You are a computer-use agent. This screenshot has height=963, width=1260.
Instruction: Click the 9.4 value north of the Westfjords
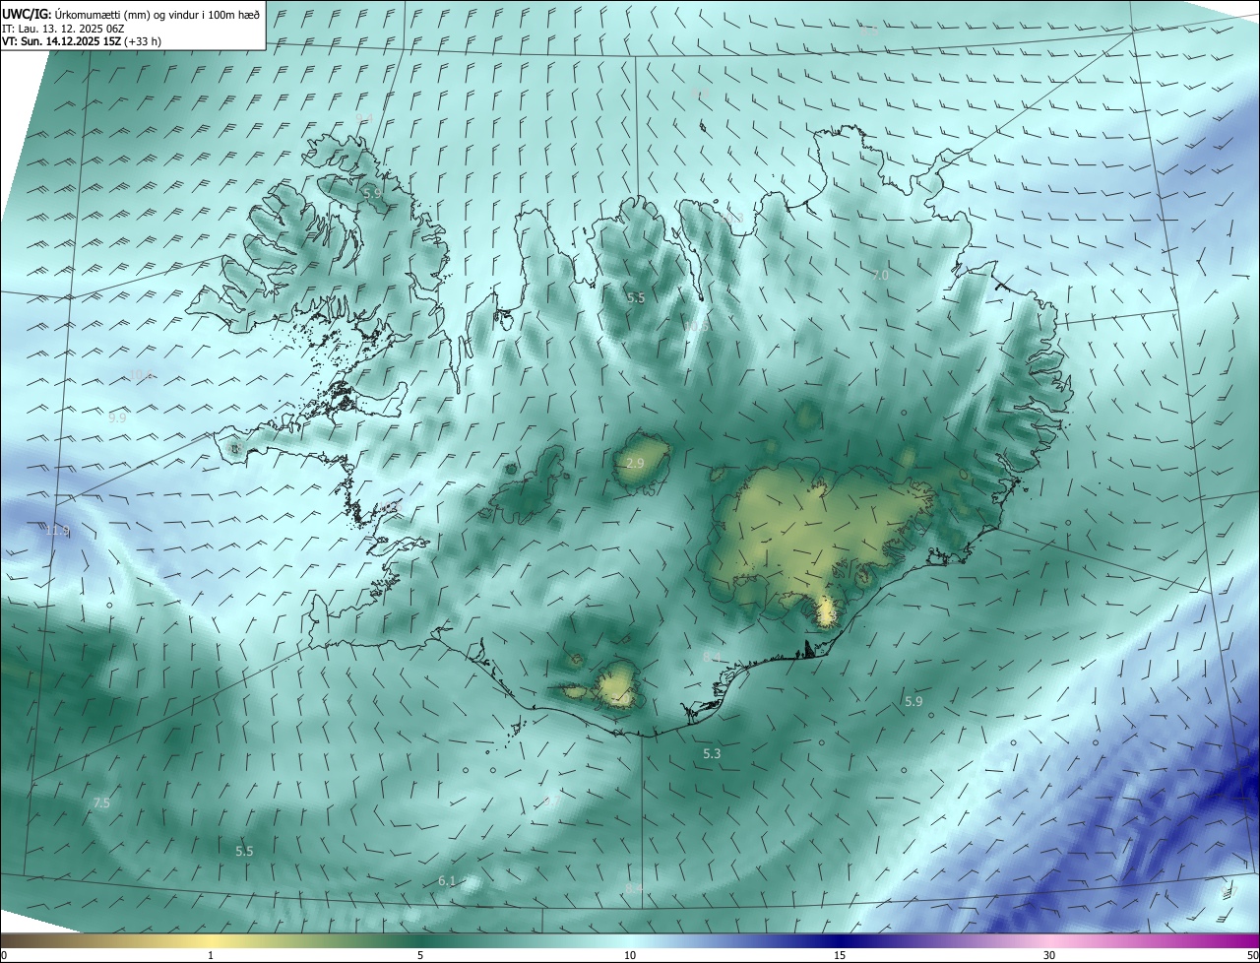click(363, 118)
